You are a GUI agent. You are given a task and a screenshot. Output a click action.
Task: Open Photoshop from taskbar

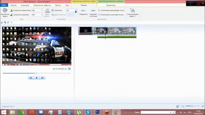pyautogui.click(x=97, y=112)
